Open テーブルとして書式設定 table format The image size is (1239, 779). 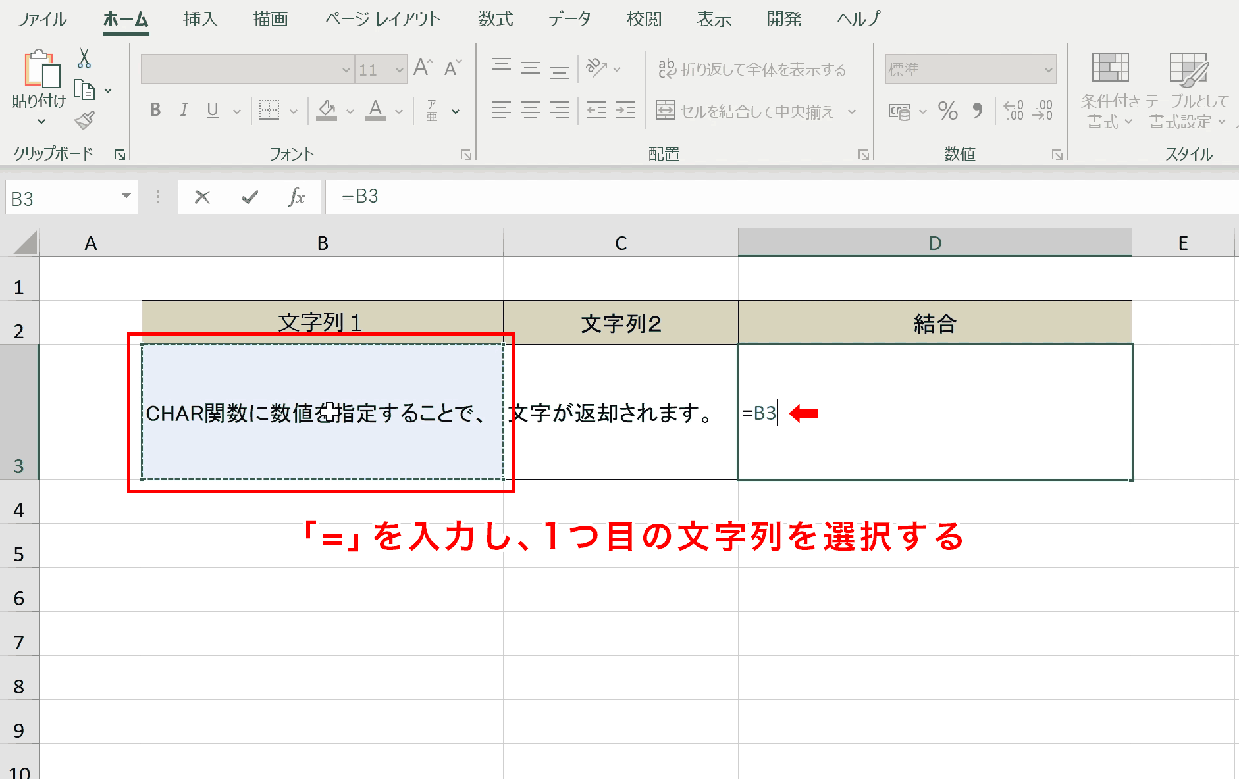(x=1188, y=91)
